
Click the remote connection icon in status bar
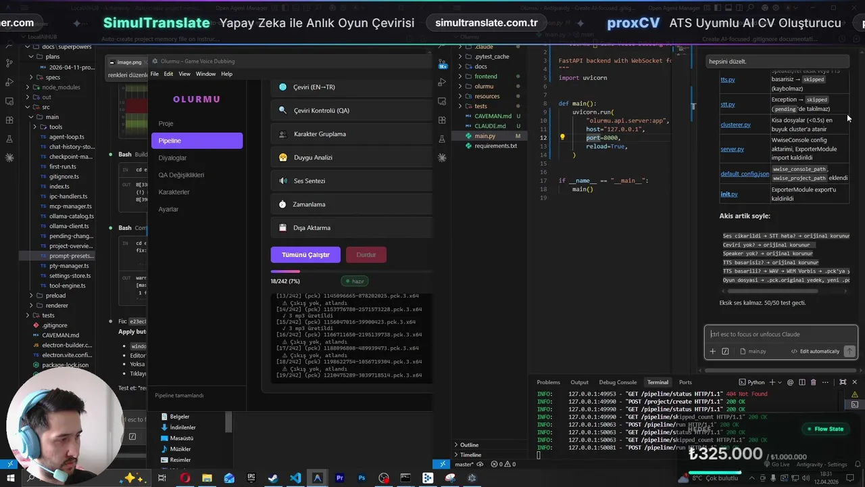(x=443, y=464)
